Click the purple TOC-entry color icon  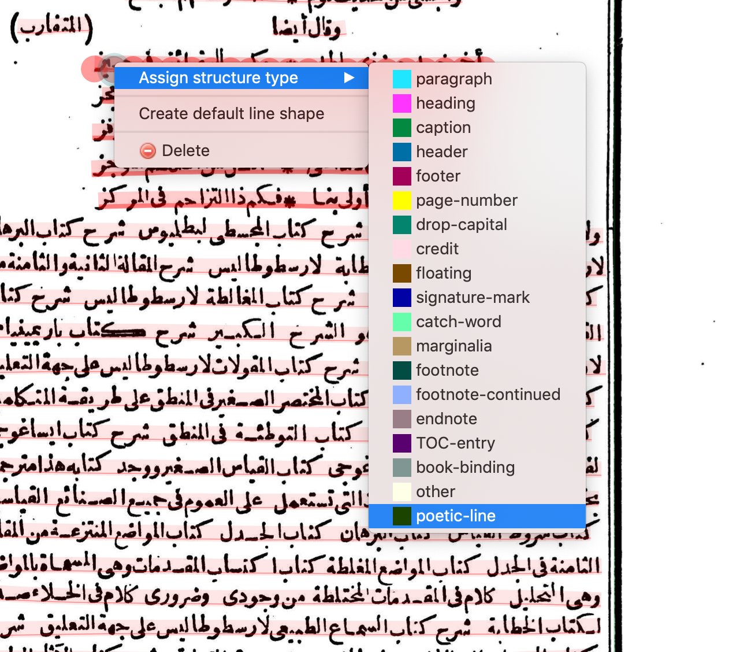pyautogui.click(x=401, y=443)
